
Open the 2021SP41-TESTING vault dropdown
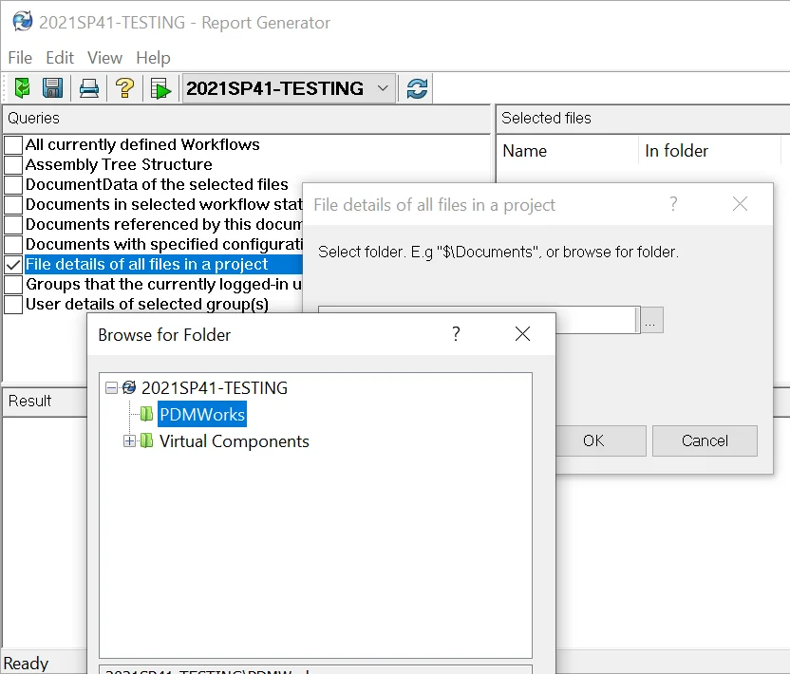(x=383, y=88)
